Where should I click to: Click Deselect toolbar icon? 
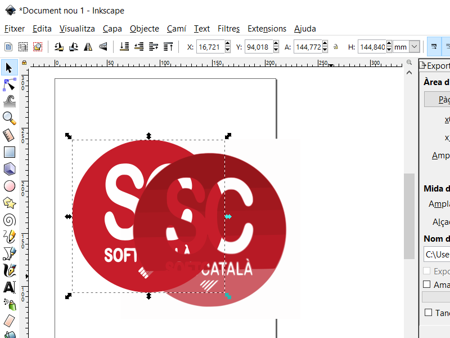[x=38, y=47]
